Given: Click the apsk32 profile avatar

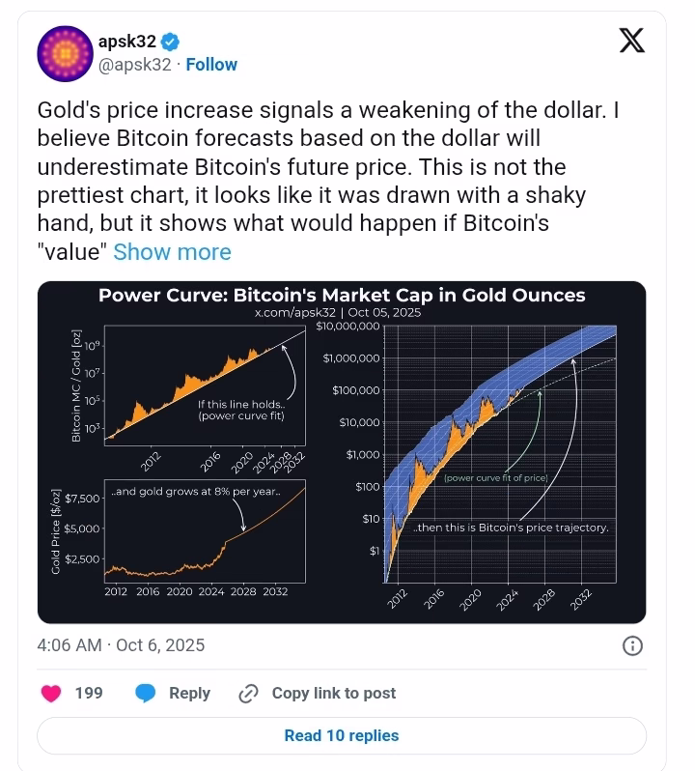Looking at the screenshot, I should point(64,55).
